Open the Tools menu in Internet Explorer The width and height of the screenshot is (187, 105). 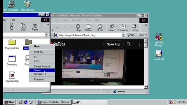tap(88, 20)
